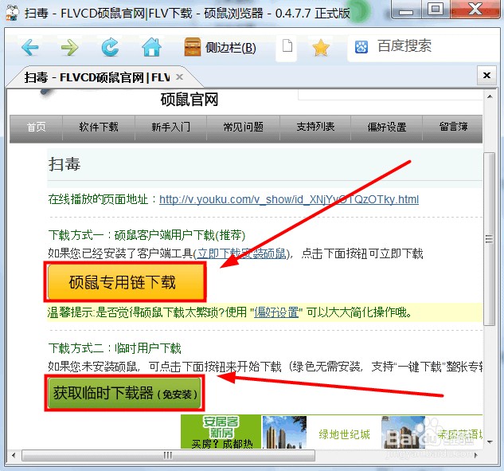The image size is (504, 471).
Task: Click the first building photo in ad
Action: (284, 432)
